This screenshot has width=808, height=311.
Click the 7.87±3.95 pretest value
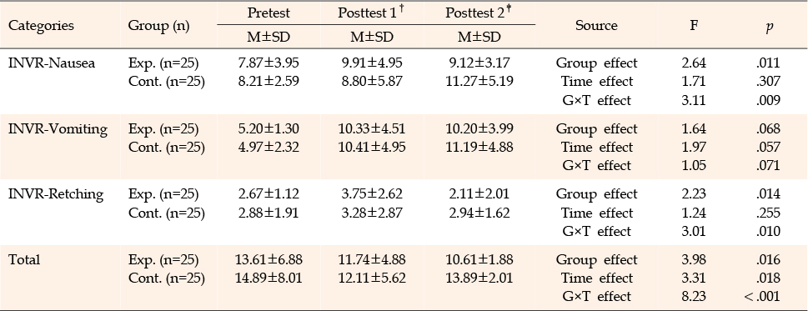click(268, 63)
